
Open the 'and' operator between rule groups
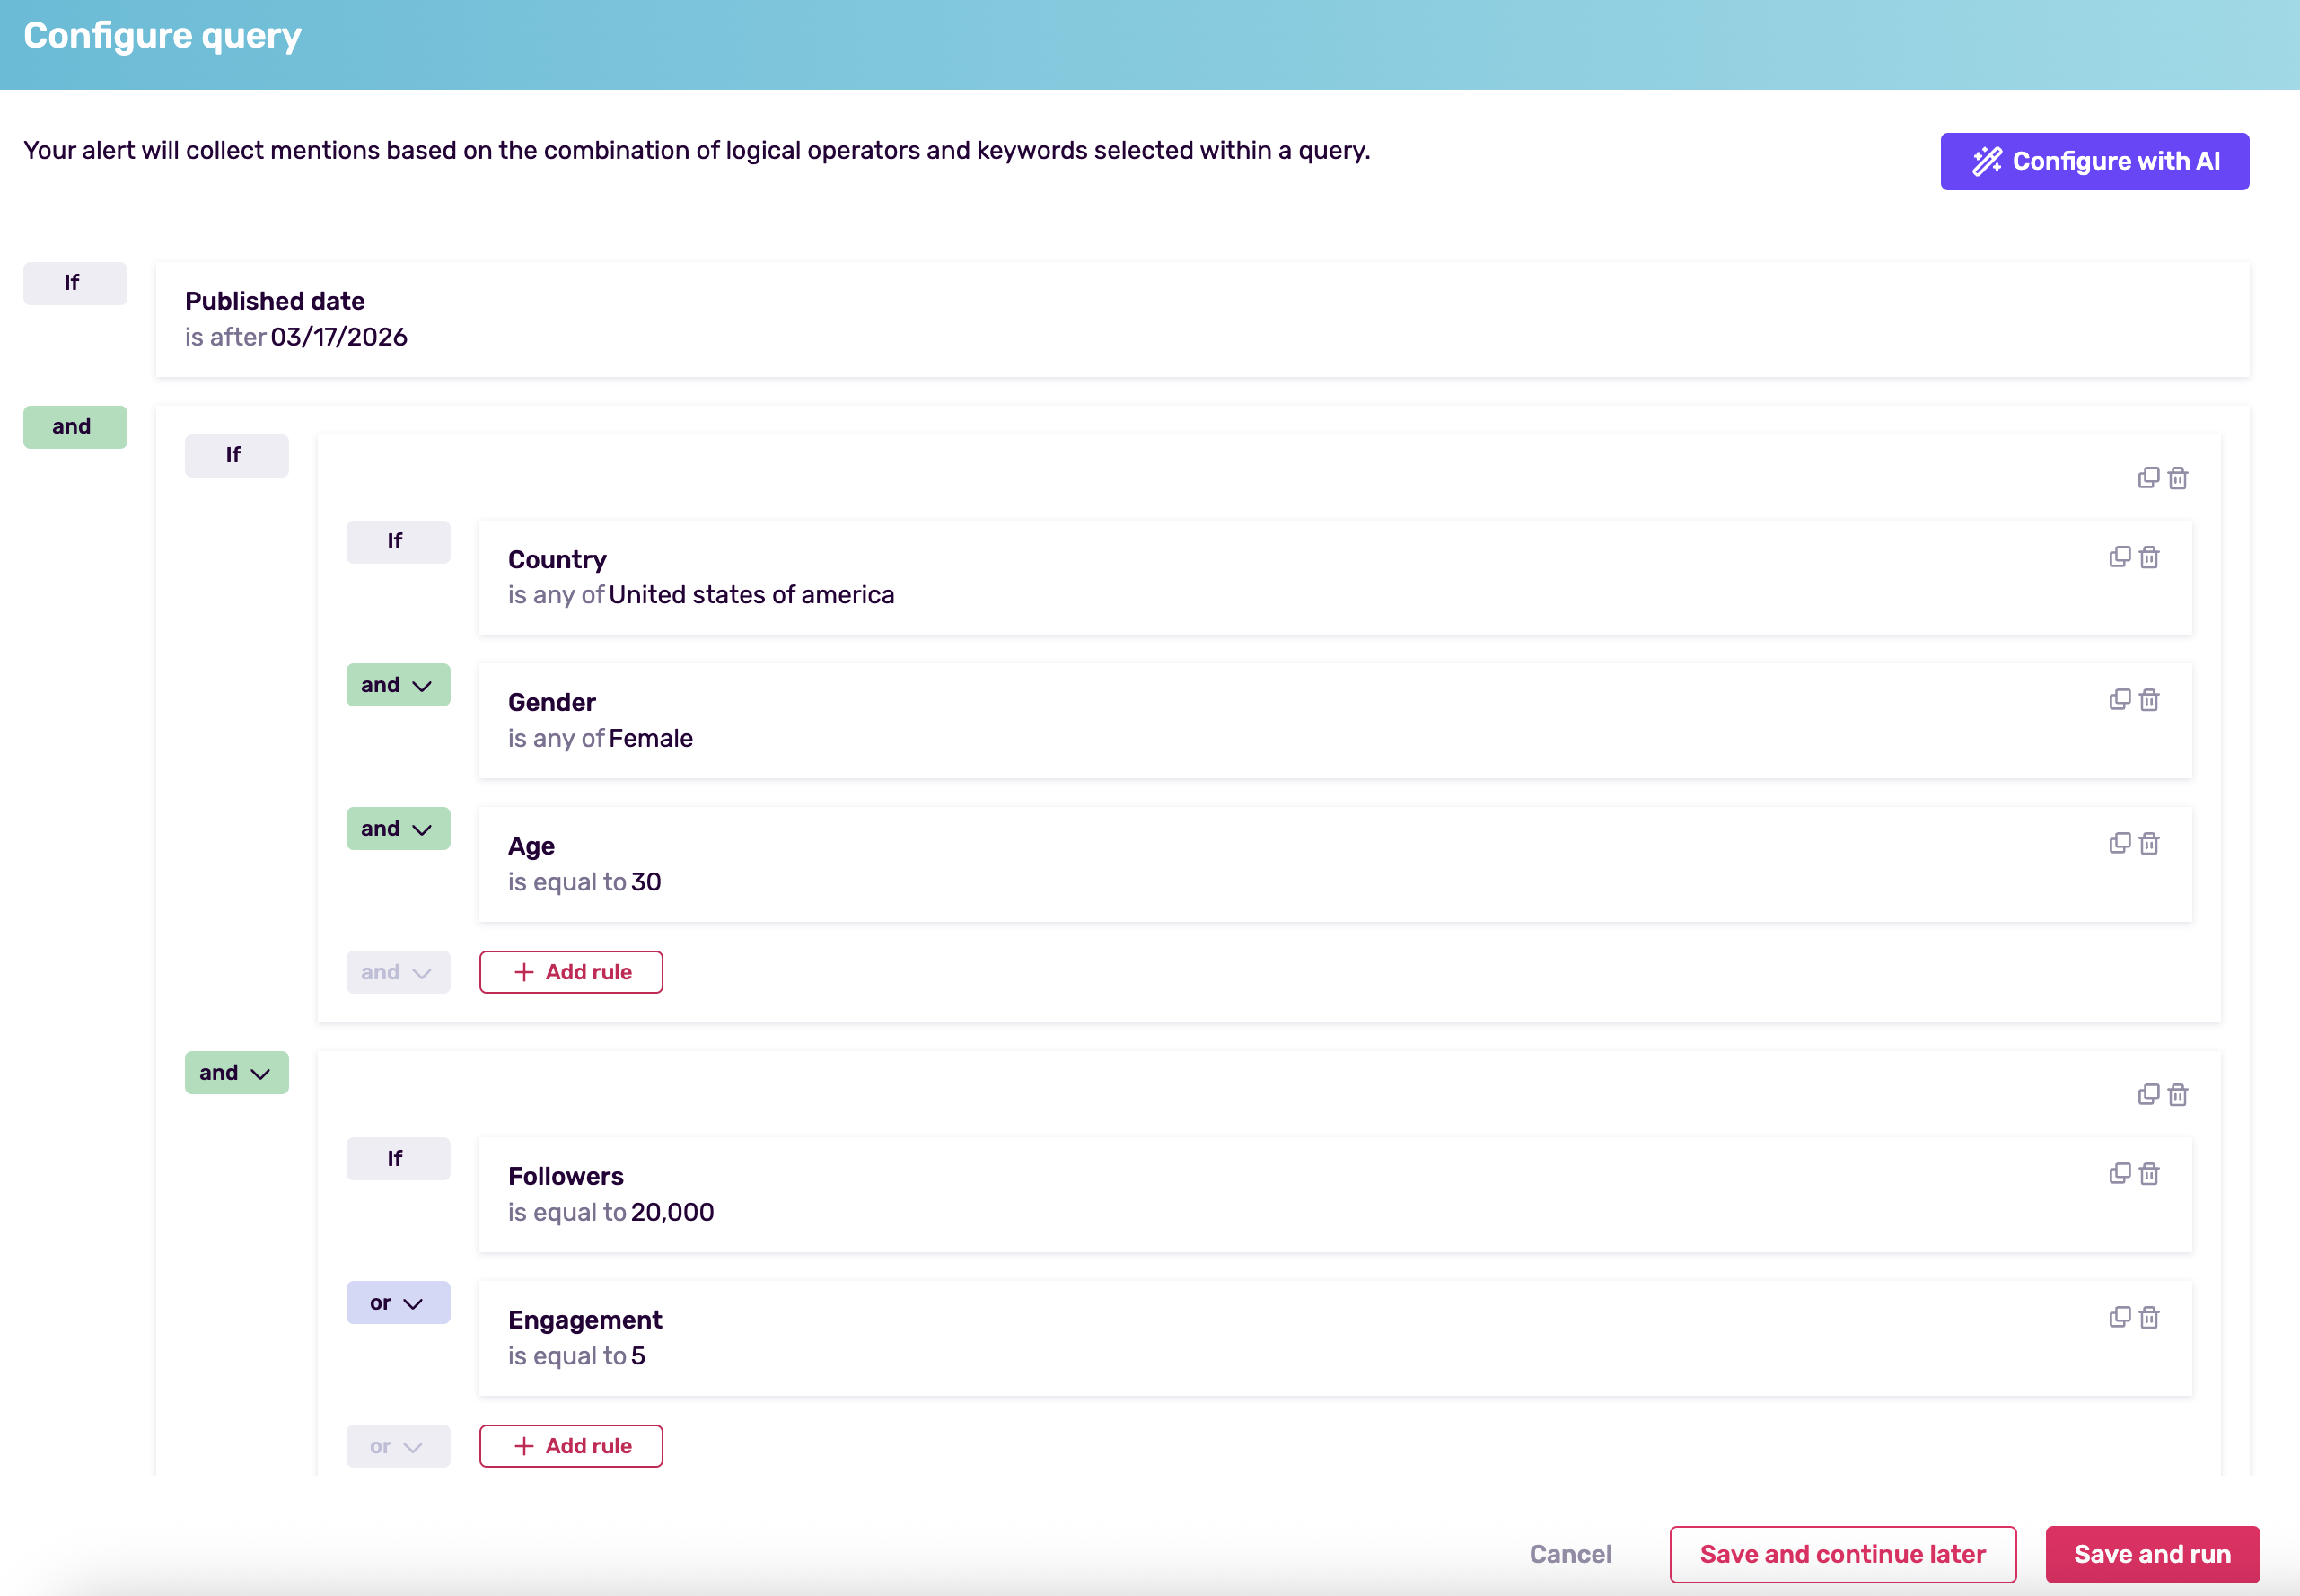point(236,1073)
